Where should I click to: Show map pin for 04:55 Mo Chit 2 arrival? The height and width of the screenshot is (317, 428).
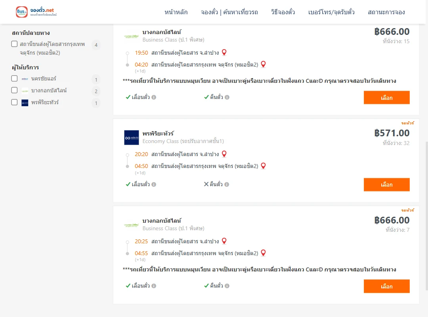point(263,253)
